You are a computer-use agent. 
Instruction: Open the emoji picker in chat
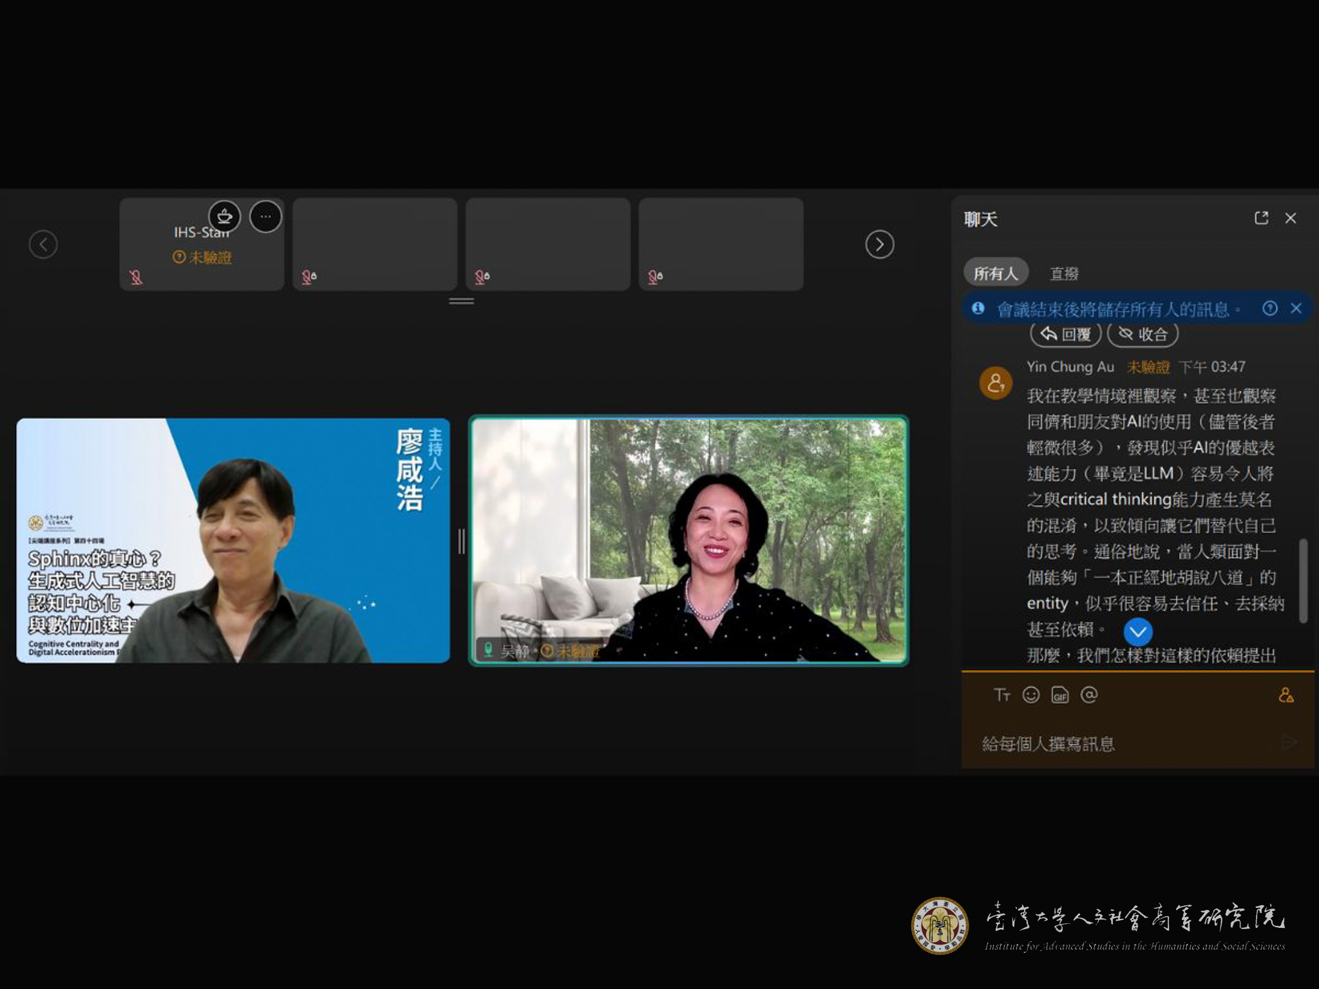coord(1031,695)
